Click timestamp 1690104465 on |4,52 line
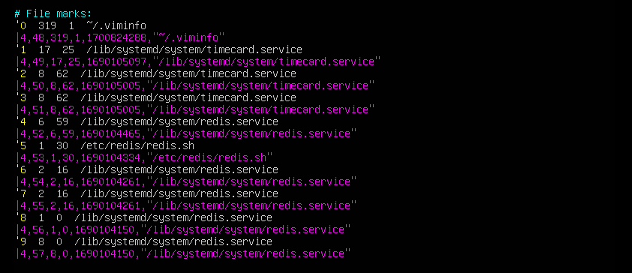Screen dimensions: 632x273 click(x=110, y=134)
